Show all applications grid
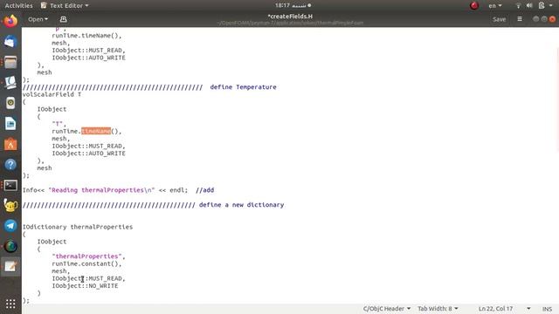559x314 pixels. (10, 304)
